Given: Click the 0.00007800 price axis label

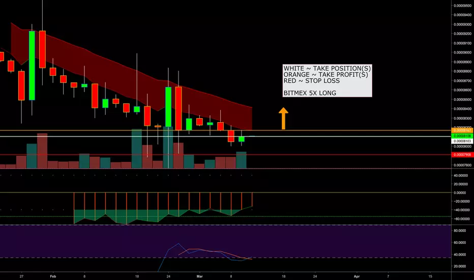Looking at the screenshot, I should [462, 165].
